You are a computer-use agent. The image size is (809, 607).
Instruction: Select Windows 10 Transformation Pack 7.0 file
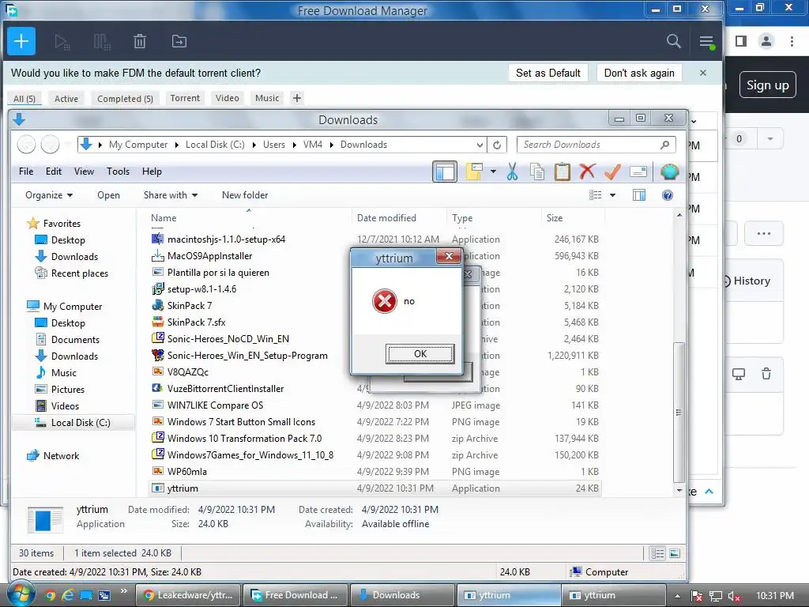(x=375, y=438)
